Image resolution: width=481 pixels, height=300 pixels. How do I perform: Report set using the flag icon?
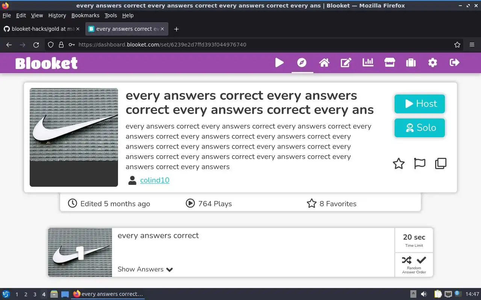click(x=419, y=163)
